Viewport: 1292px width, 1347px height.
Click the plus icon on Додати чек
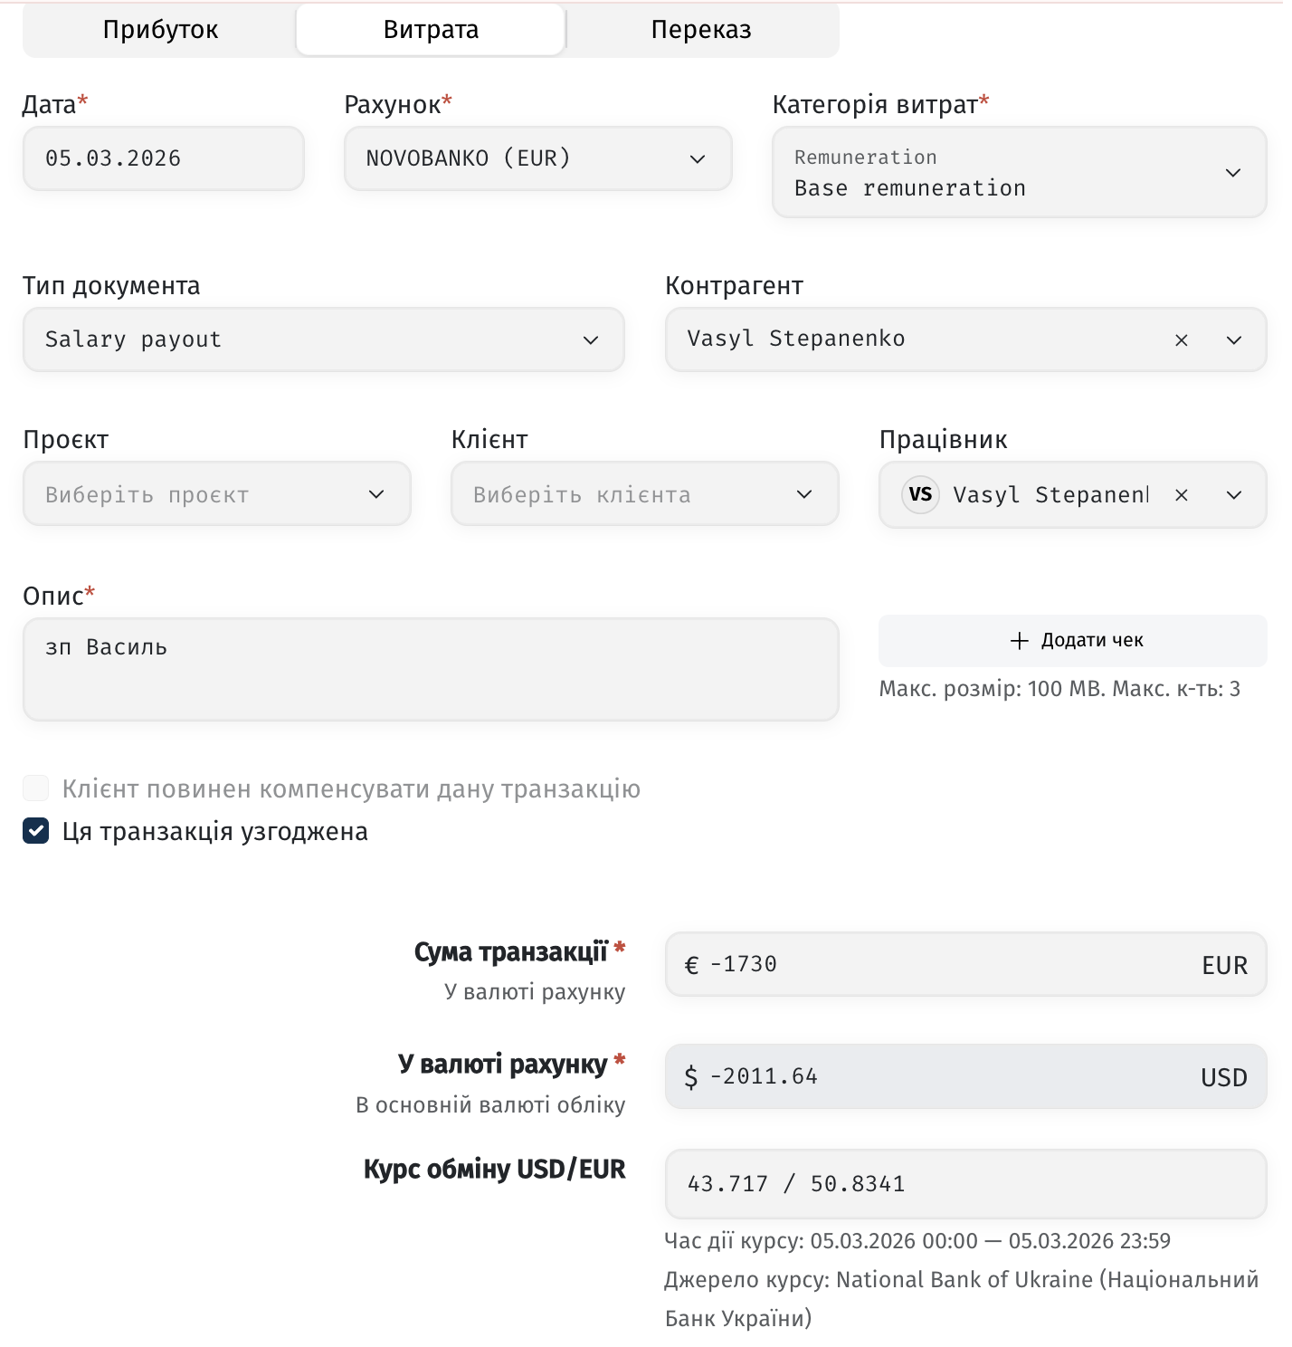point(1019,641)
